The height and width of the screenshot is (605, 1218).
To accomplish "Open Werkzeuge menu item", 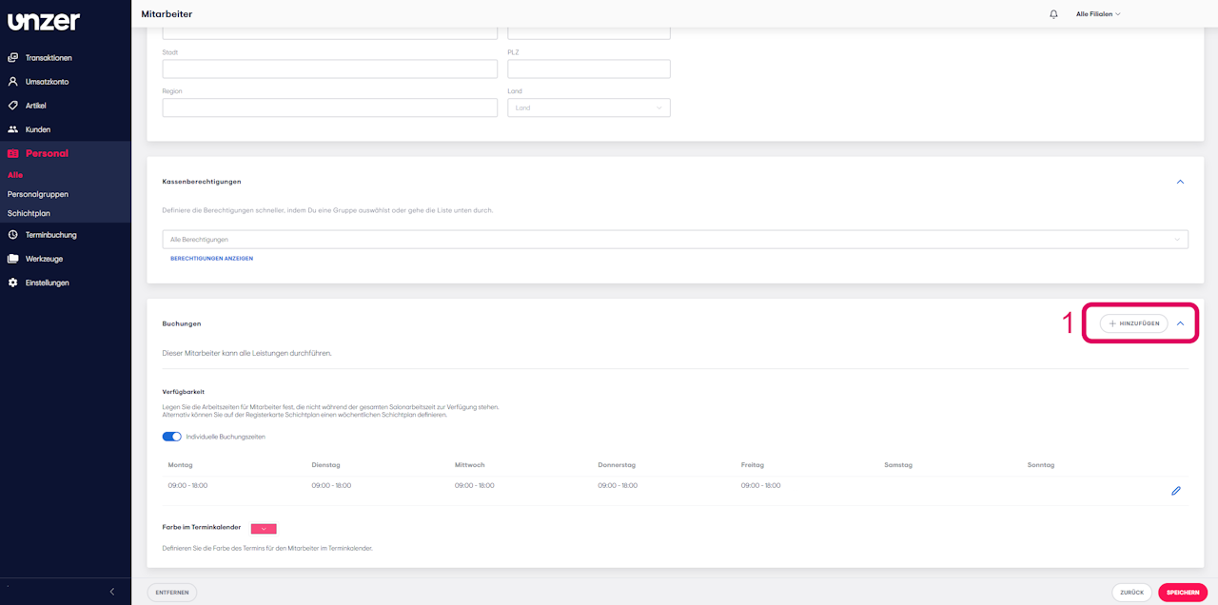I will tap(45, 259).
